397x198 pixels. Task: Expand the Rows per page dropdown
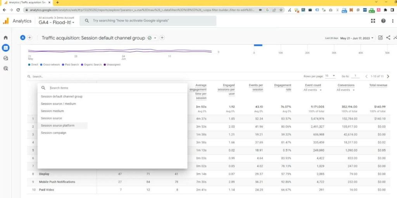click(x=330, y=76)
